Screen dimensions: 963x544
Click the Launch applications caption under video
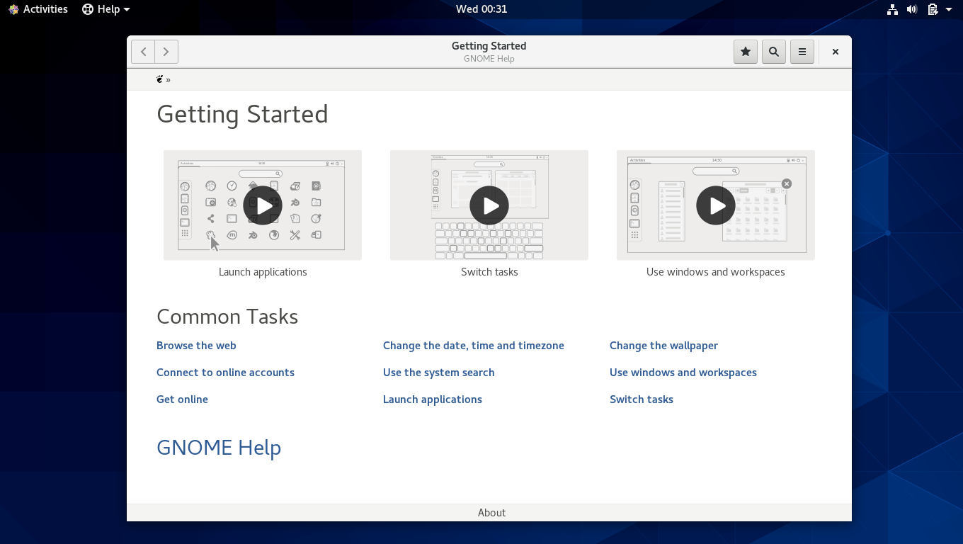(x=263, y=272)
